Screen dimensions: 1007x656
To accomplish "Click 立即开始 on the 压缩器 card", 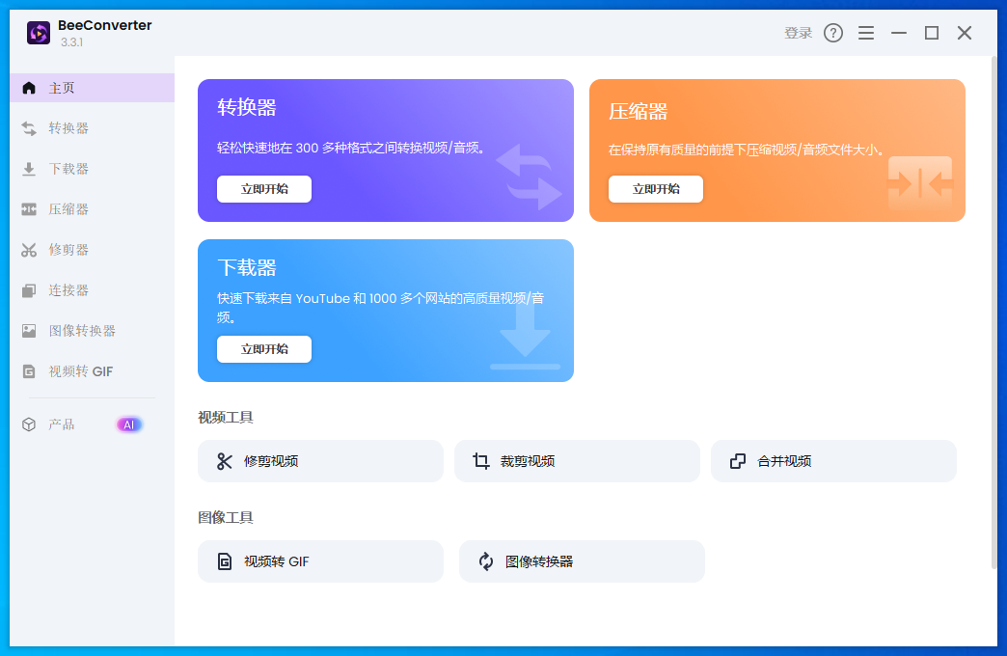I will 656,189.
